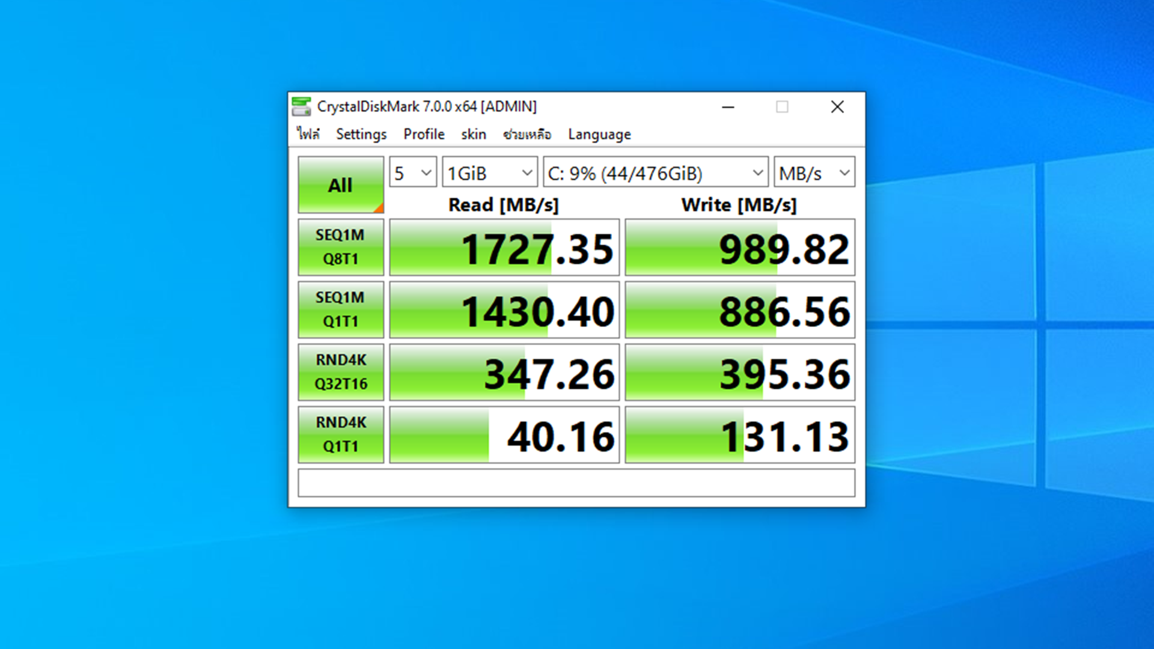This screenshot has height=649, width=1154.
Task: Open the drive selector showing C: 9%
Action: click(656, 173)
